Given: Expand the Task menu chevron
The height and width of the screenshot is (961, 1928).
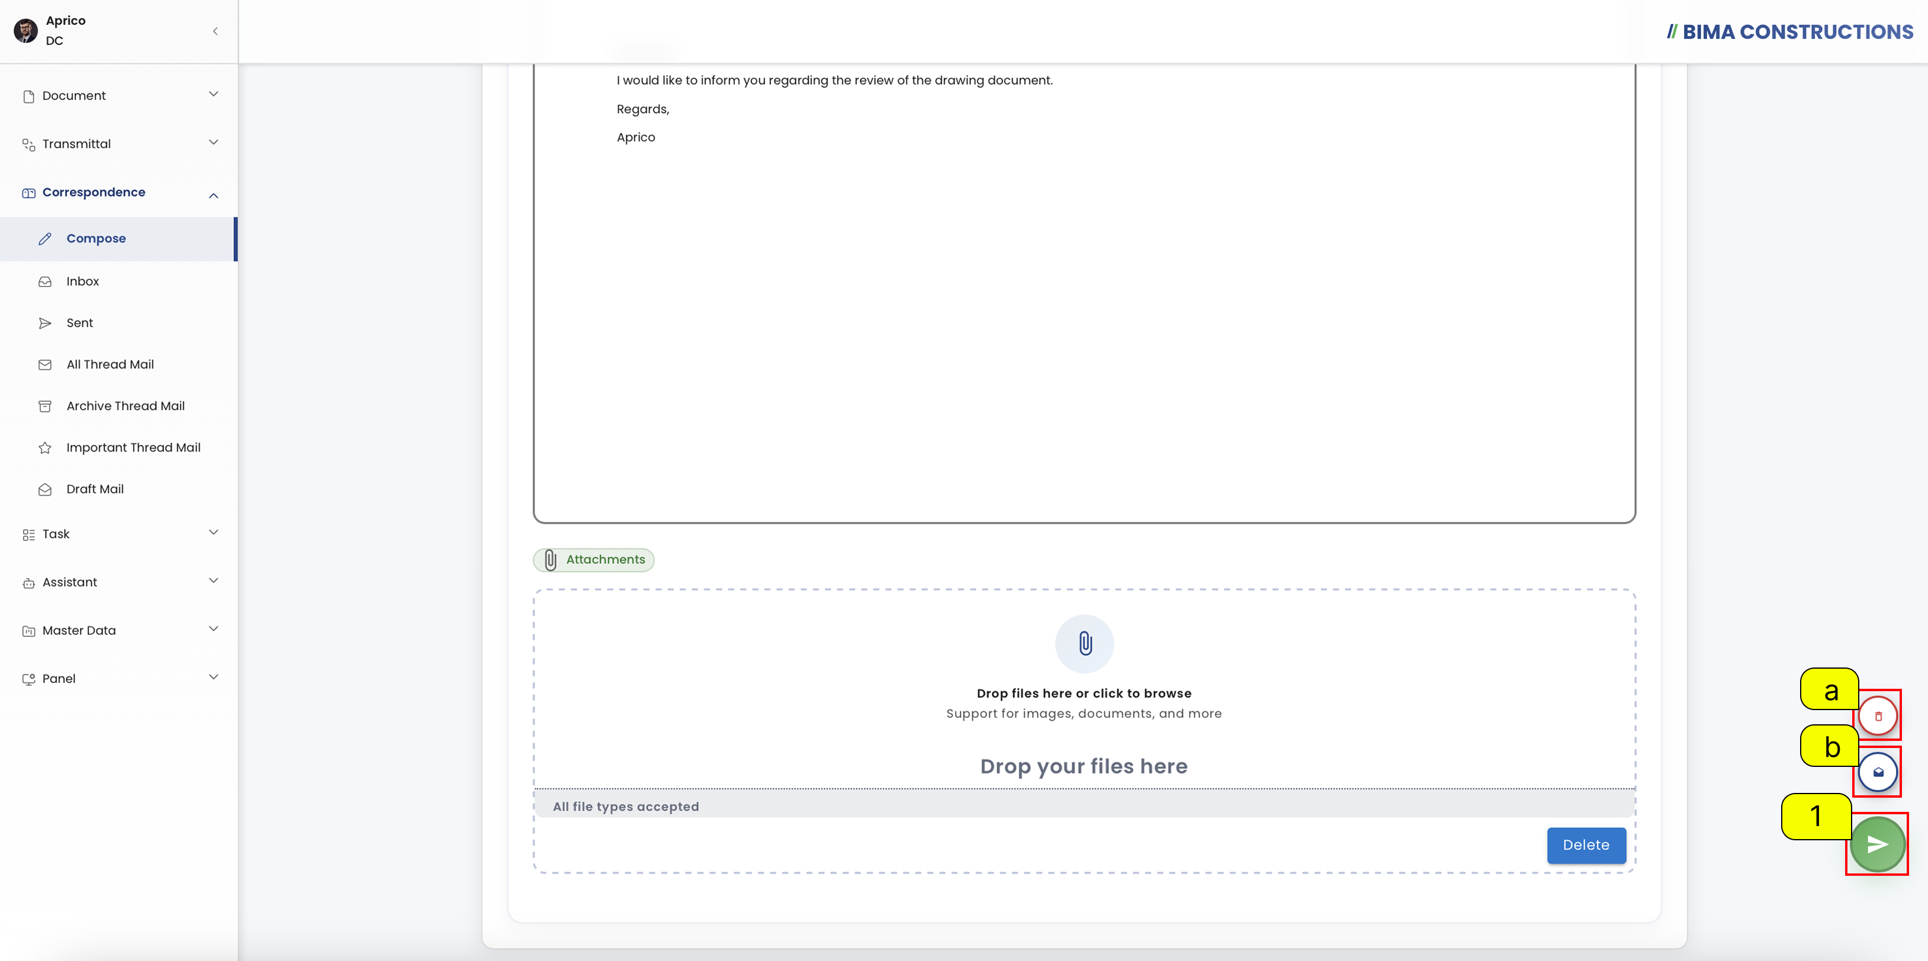Looking at the screenshot, I should pos(213,533).
